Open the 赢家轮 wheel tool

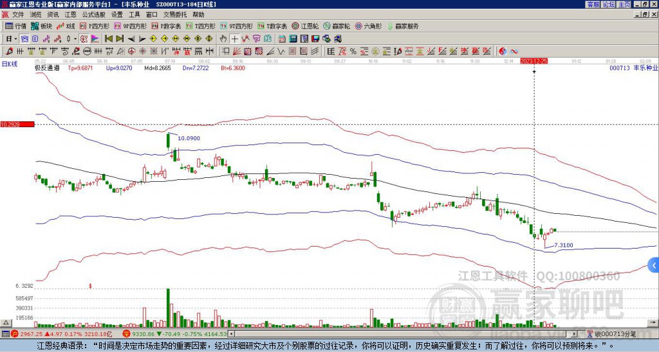(x=337, y=26)
